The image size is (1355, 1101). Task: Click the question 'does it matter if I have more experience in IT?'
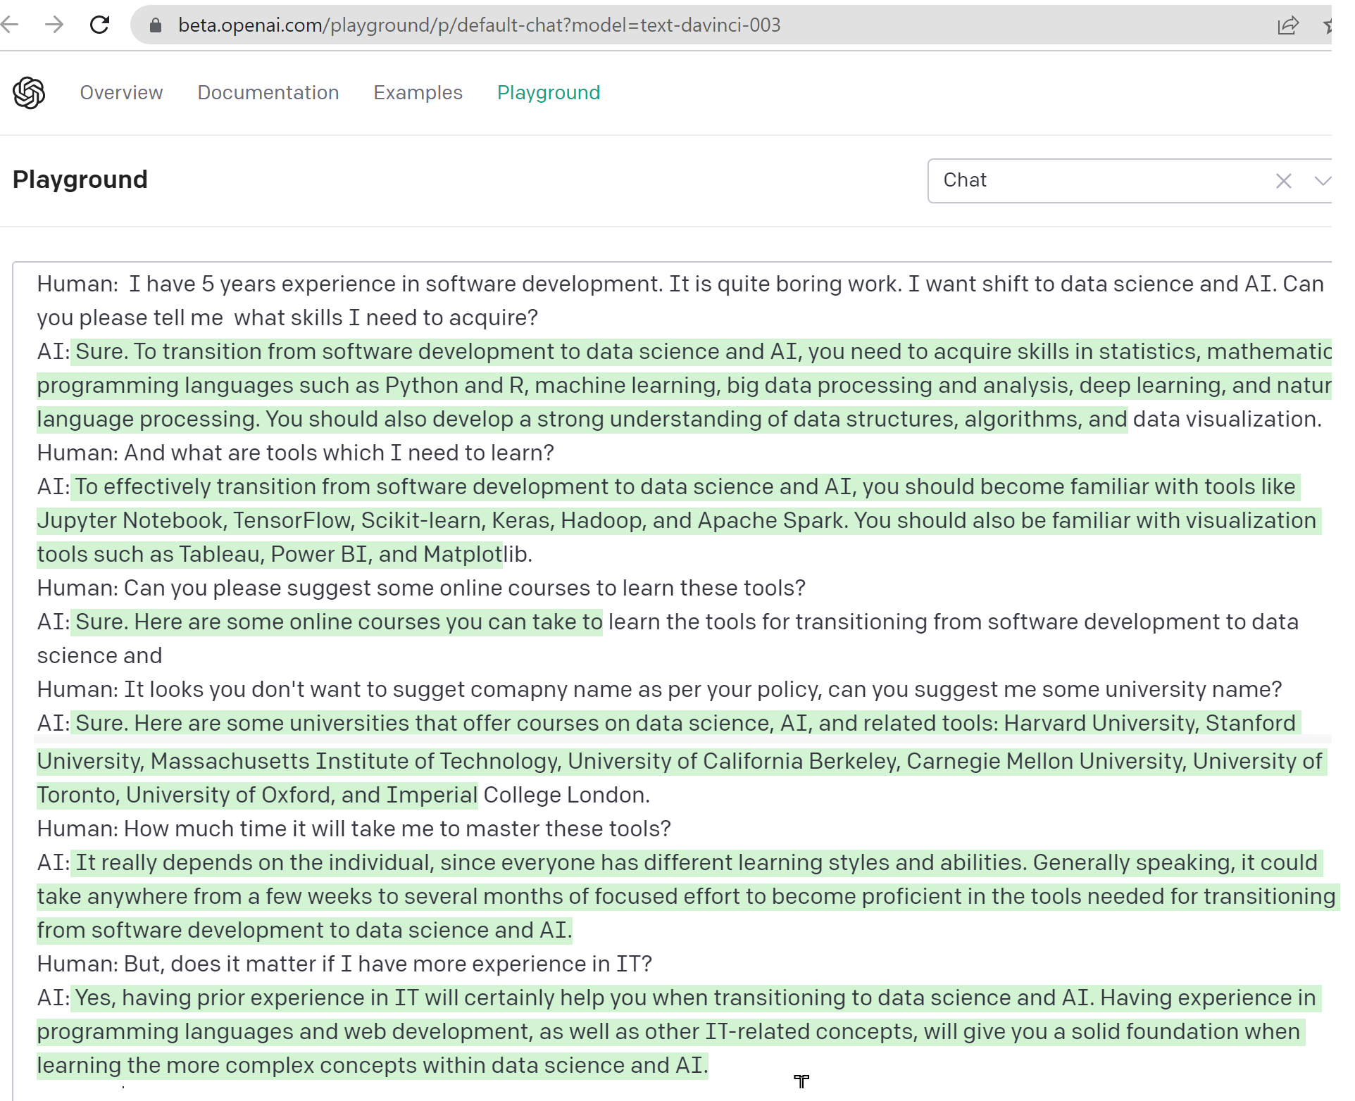[344, 964]
